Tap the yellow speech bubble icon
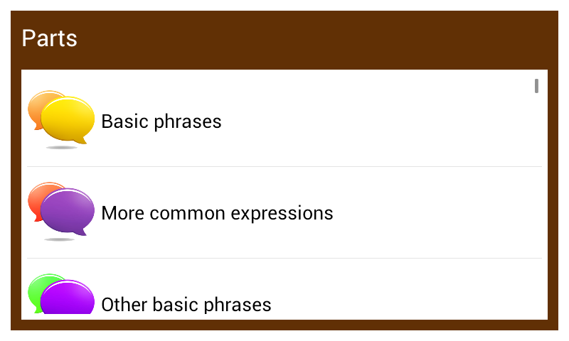The height and width of the screenshot is (341, 569). [x=68, y=119]
